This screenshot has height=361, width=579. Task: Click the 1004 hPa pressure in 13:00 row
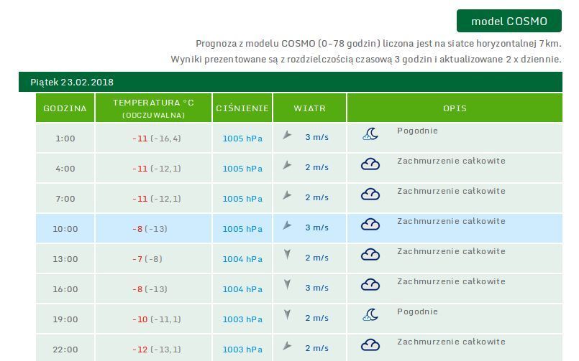242,259
